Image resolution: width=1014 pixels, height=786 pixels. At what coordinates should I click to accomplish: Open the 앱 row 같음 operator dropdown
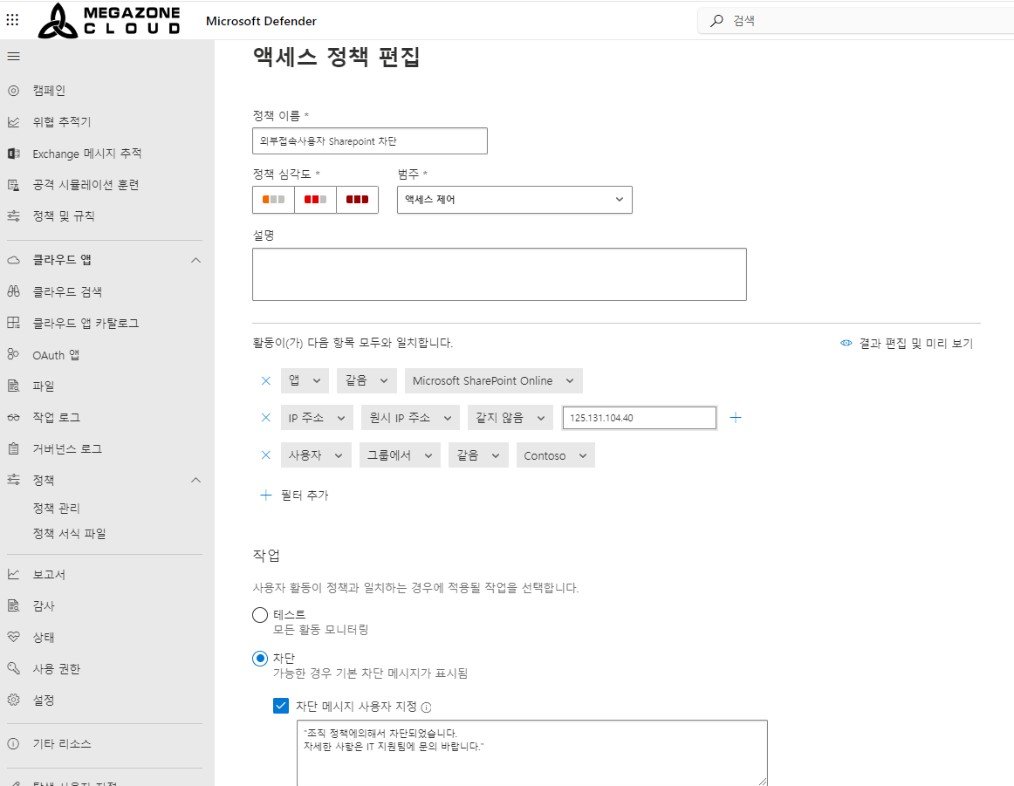[x=366, y=380]
